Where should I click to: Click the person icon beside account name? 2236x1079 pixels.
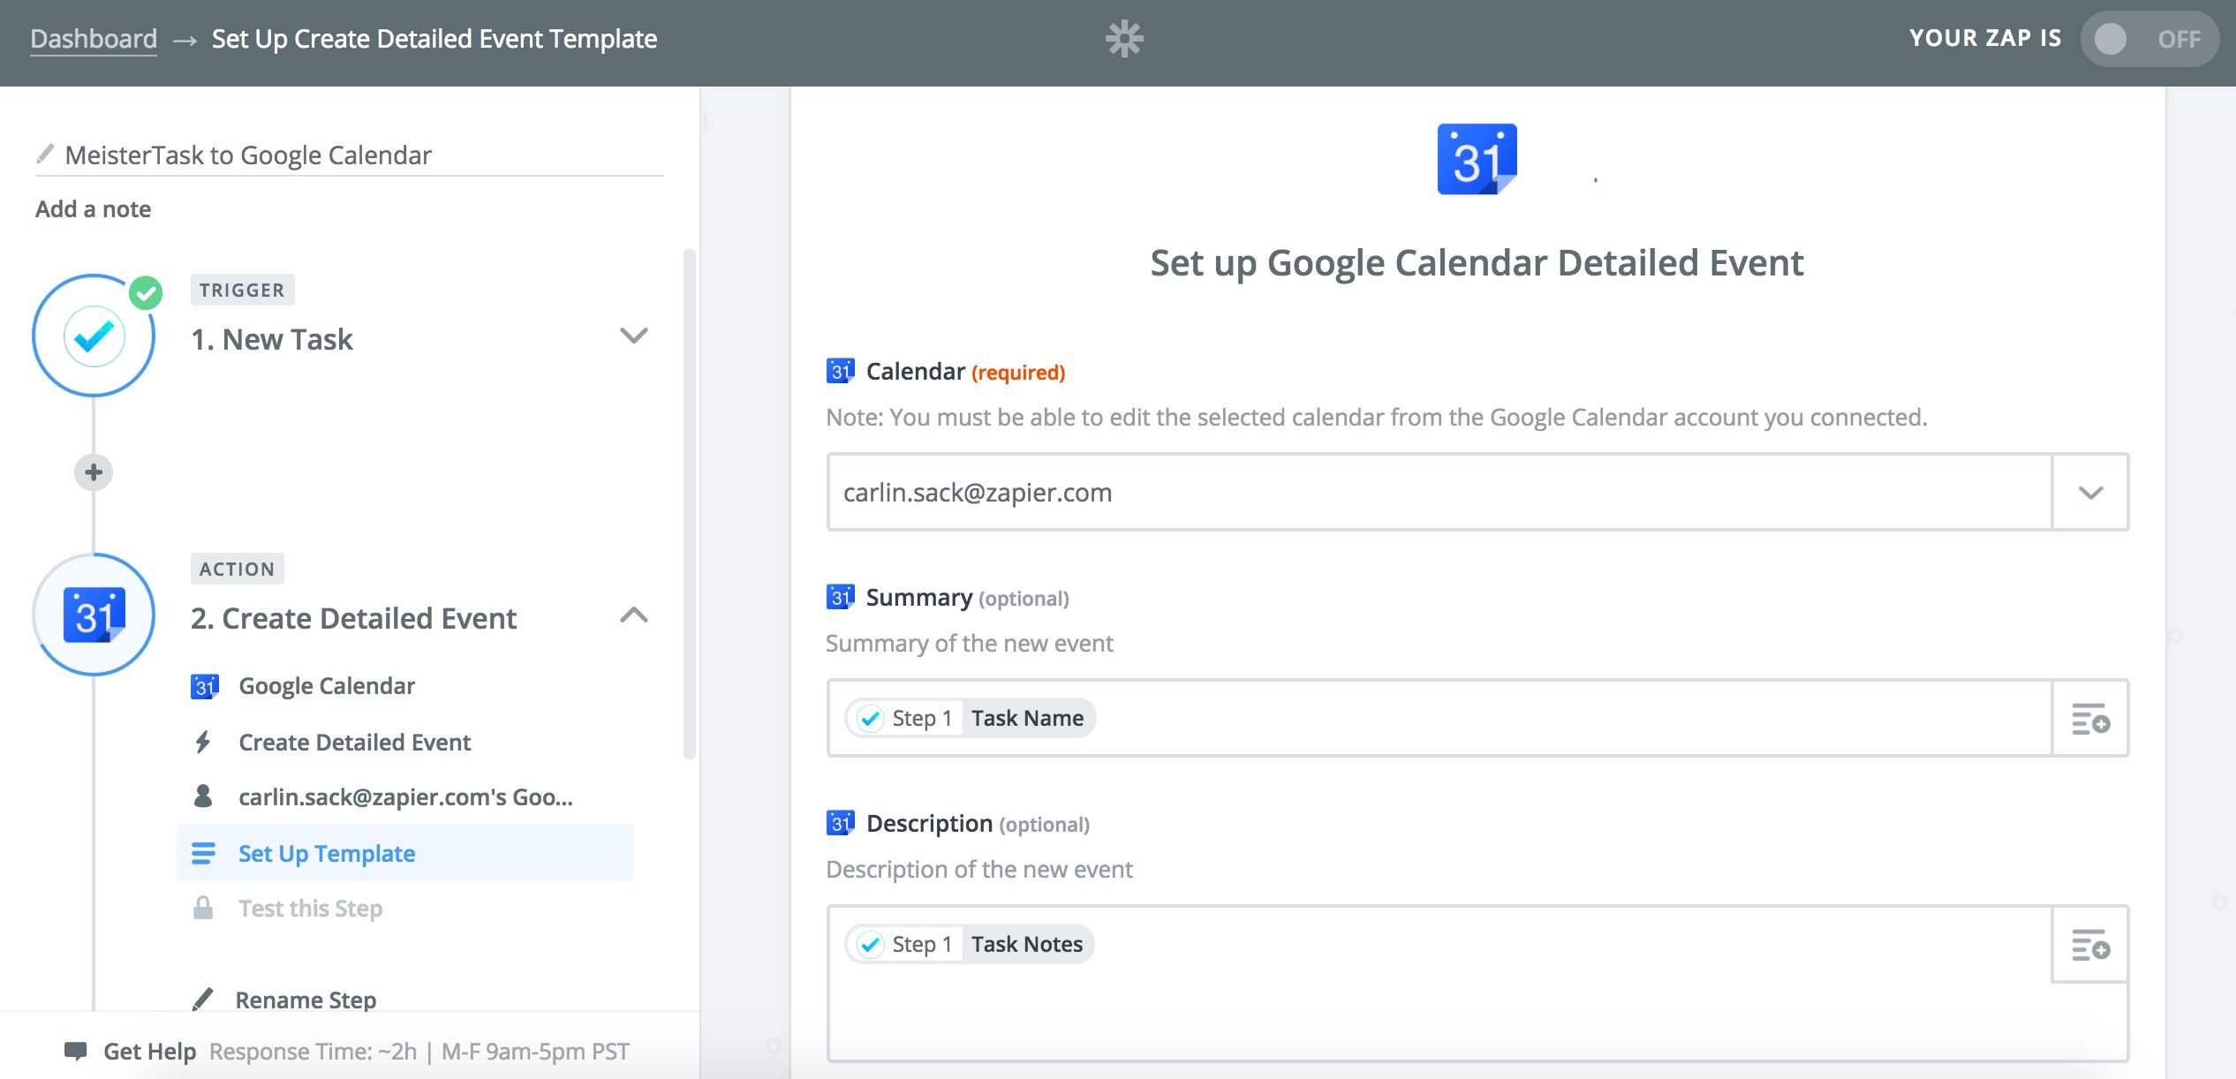(x=203, y=796)
